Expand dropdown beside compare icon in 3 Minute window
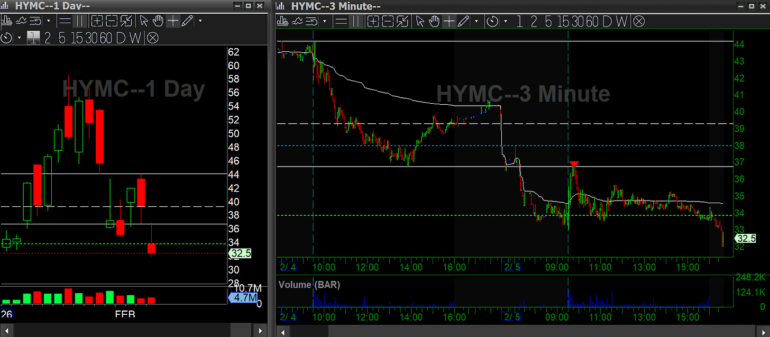This screenshot has height=337, width=770. tap(325, 21)
